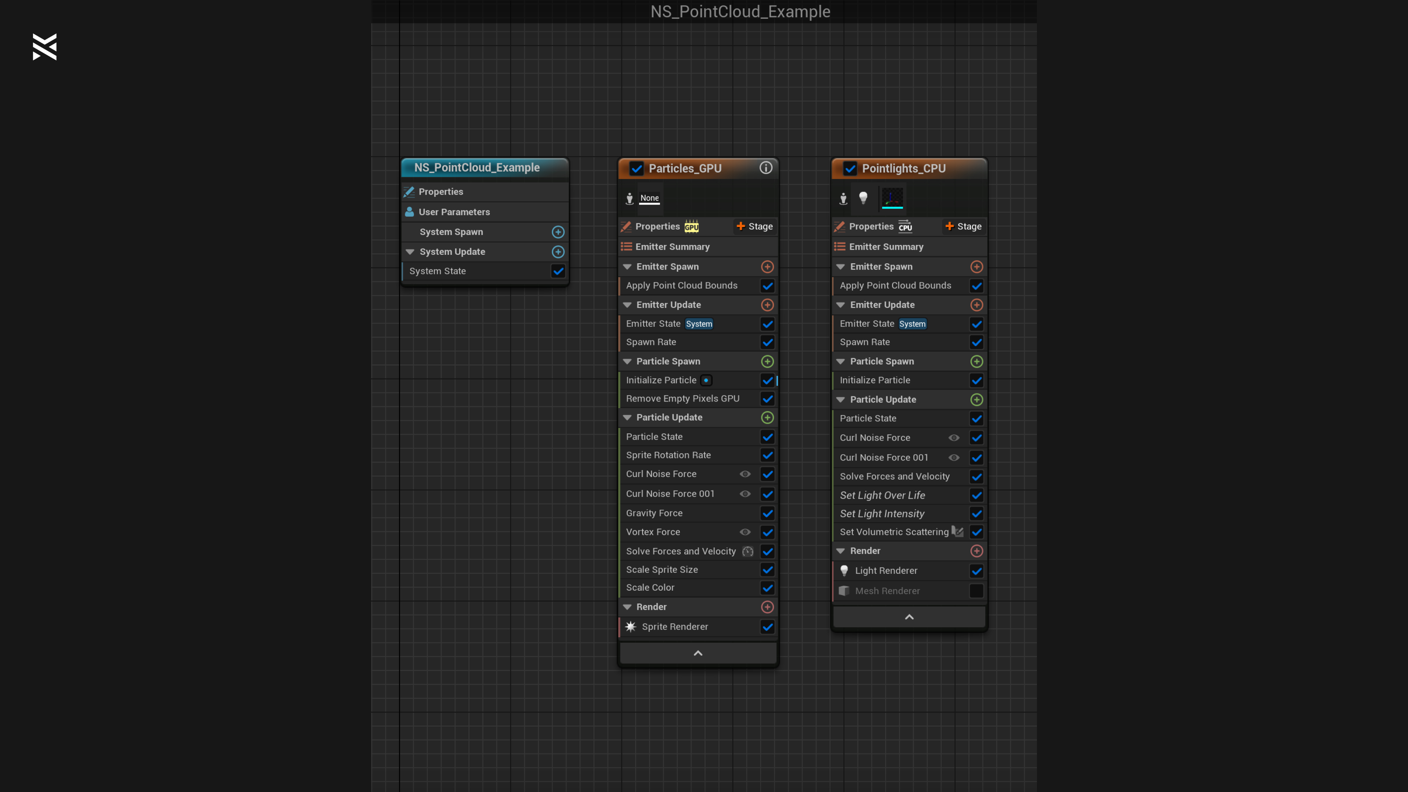Collapse the Pointlights_CPU emitter with bottom chevron
This screenshot has height=792, width=1408.
909,617
